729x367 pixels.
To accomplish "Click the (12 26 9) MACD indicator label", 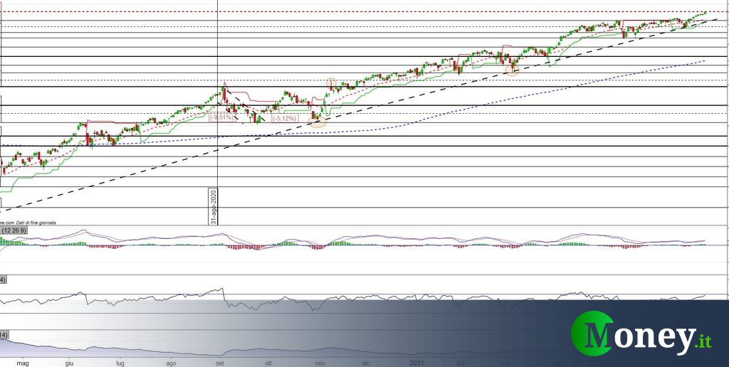I will [14, 230].
